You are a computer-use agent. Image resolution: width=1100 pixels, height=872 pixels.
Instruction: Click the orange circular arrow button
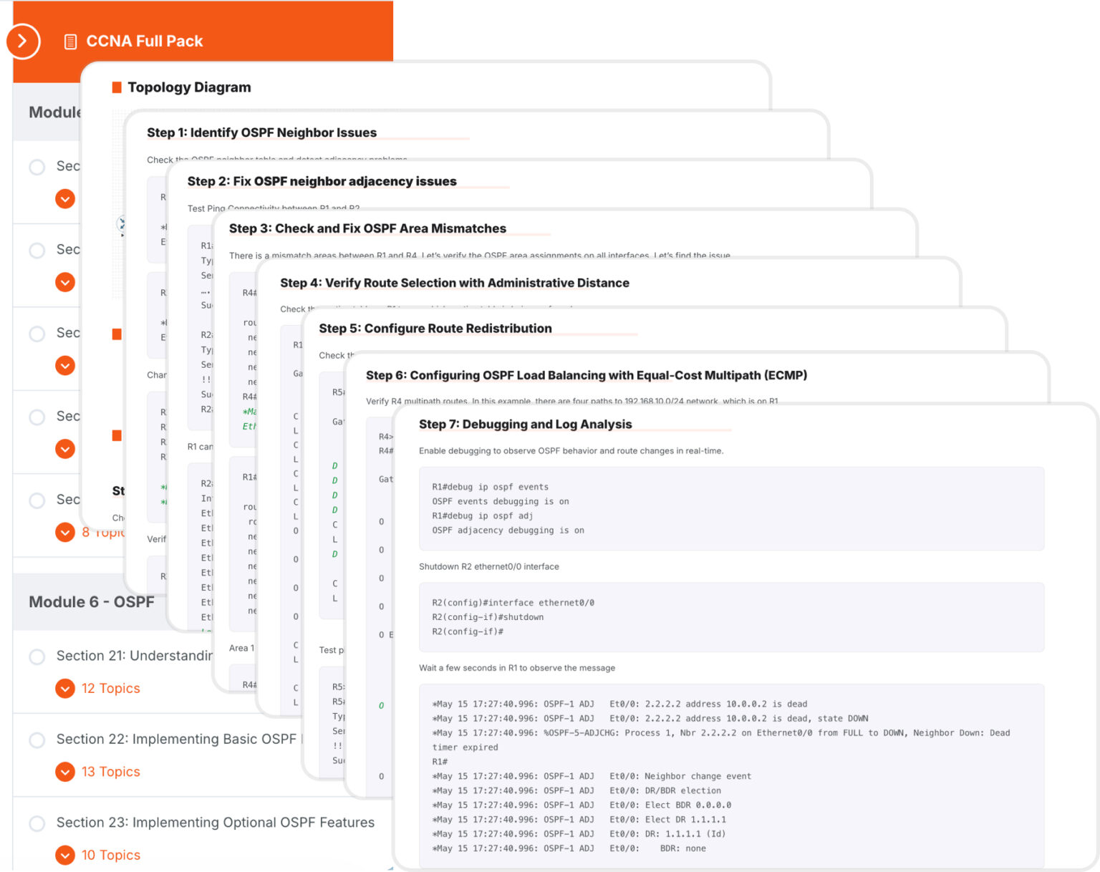[x=23, y=42]
